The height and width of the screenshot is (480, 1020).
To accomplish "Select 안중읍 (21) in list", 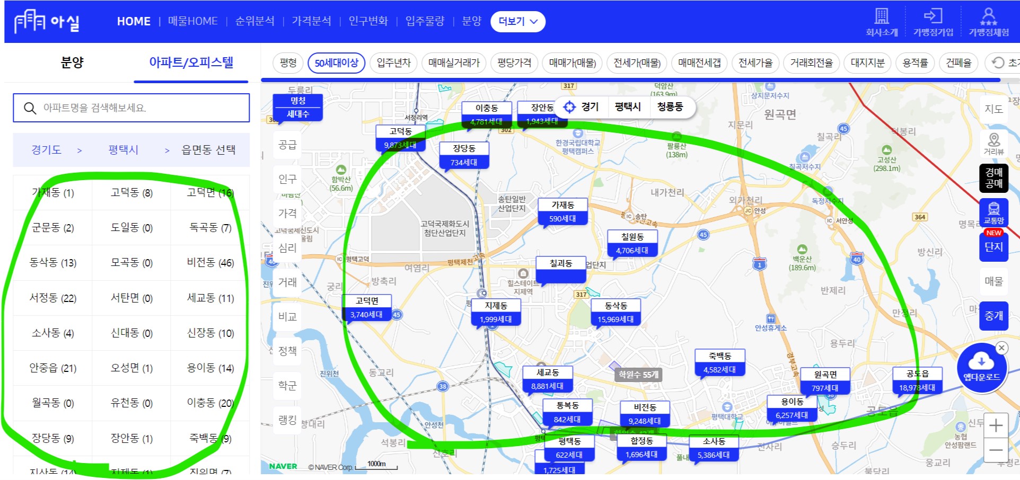I will tap(53, 368).
